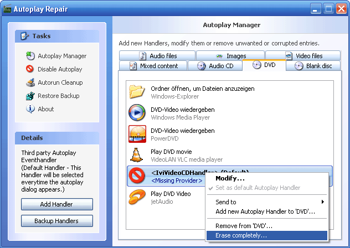Select the Windows-Explorer folder icon
This screenshot has width=350, height=248.
[137, 92]
